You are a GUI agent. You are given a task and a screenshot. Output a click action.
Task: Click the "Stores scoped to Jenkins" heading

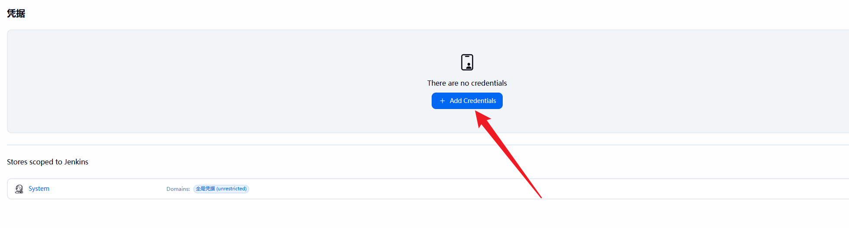coord(48,162)
